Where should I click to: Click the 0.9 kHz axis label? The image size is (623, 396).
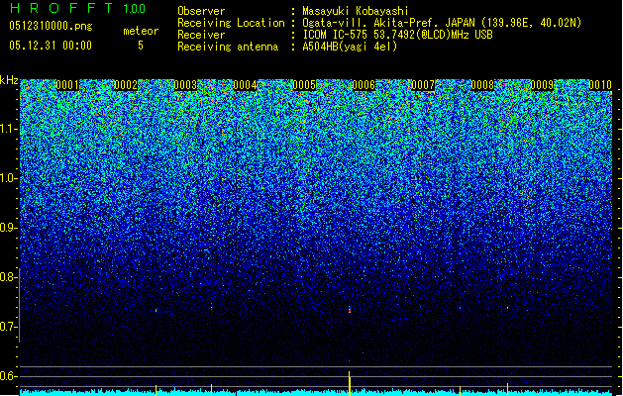click(x=10, y=228)
